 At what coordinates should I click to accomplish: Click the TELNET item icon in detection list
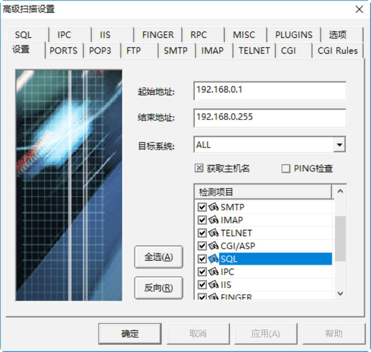pyautogui.click(x=213, y=233)
